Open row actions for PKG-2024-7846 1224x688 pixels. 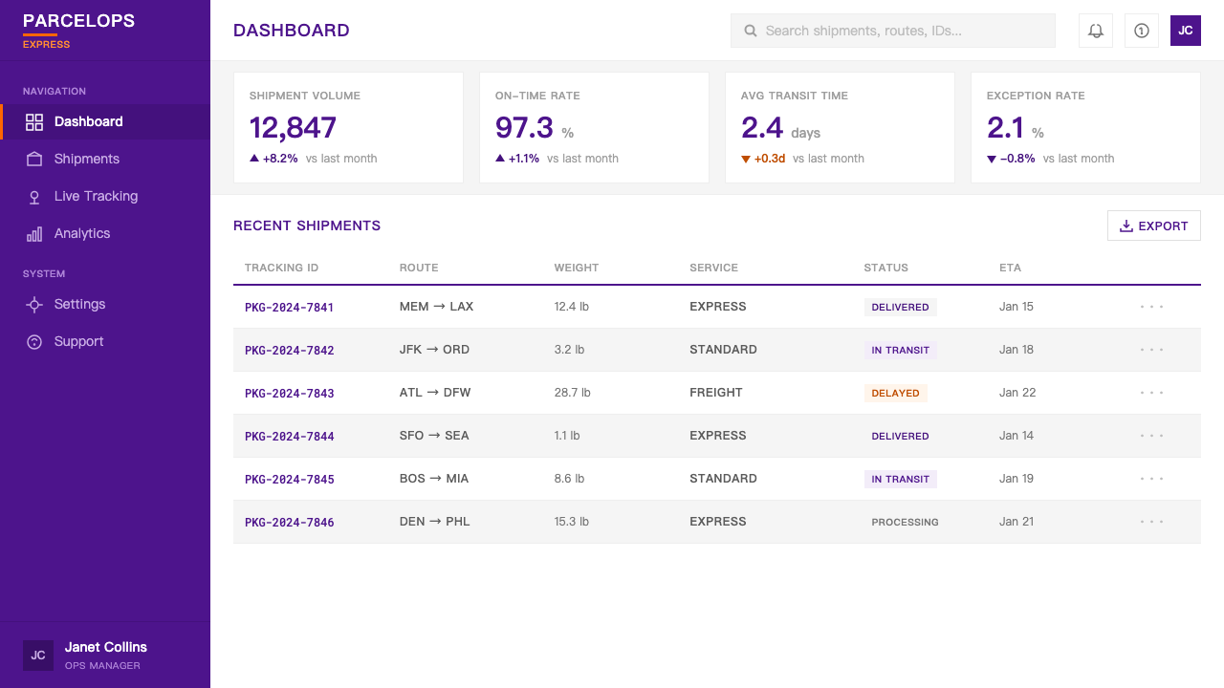[x=1152, y=522]
